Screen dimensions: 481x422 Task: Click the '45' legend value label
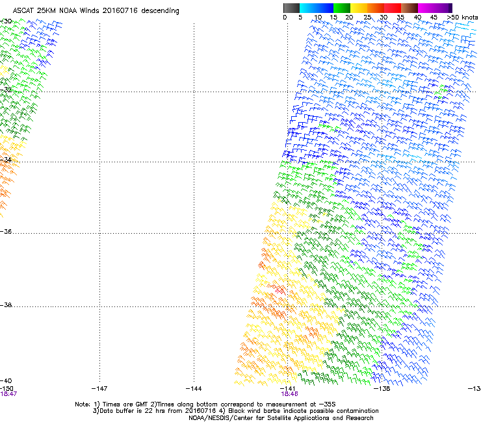click(x=434, y=18)
